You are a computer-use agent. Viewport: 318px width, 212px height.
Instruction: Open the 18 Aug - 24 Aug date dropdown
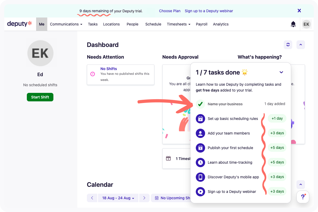tap(118, 198)
